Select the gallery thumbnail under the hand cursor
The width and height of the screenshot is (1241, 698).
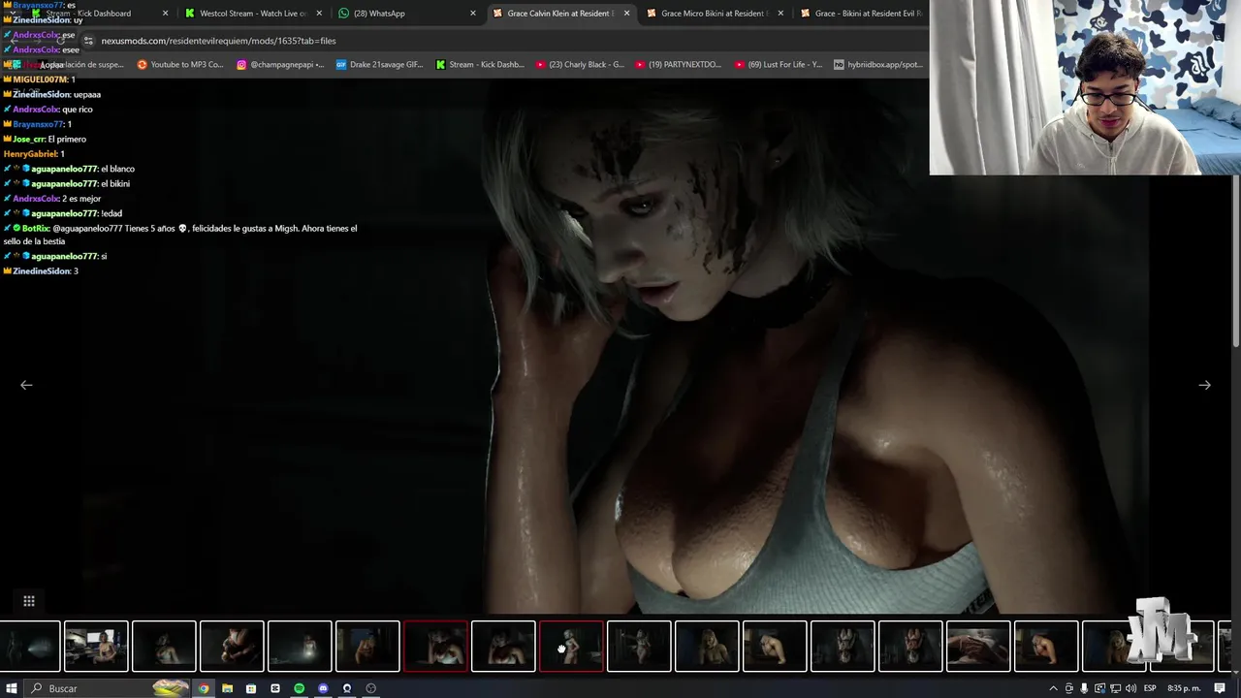pos(571,647)
